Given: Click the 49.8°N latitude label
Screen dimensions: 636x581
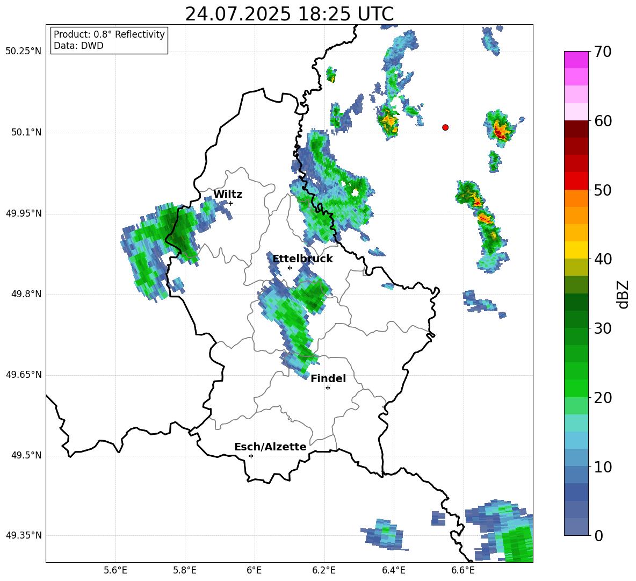Looking at the screenshot, I should pyautogui.click(x=26, y=294).
